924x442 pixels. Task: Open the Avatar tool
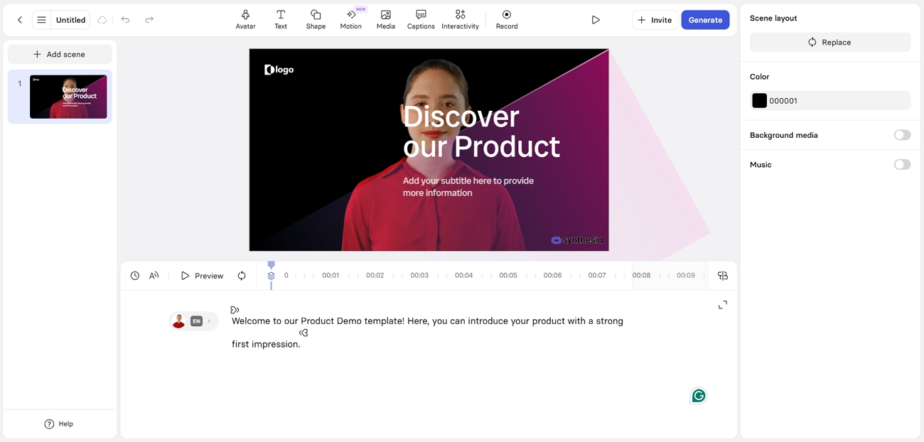pyautogui.click(x=245, y=20)
